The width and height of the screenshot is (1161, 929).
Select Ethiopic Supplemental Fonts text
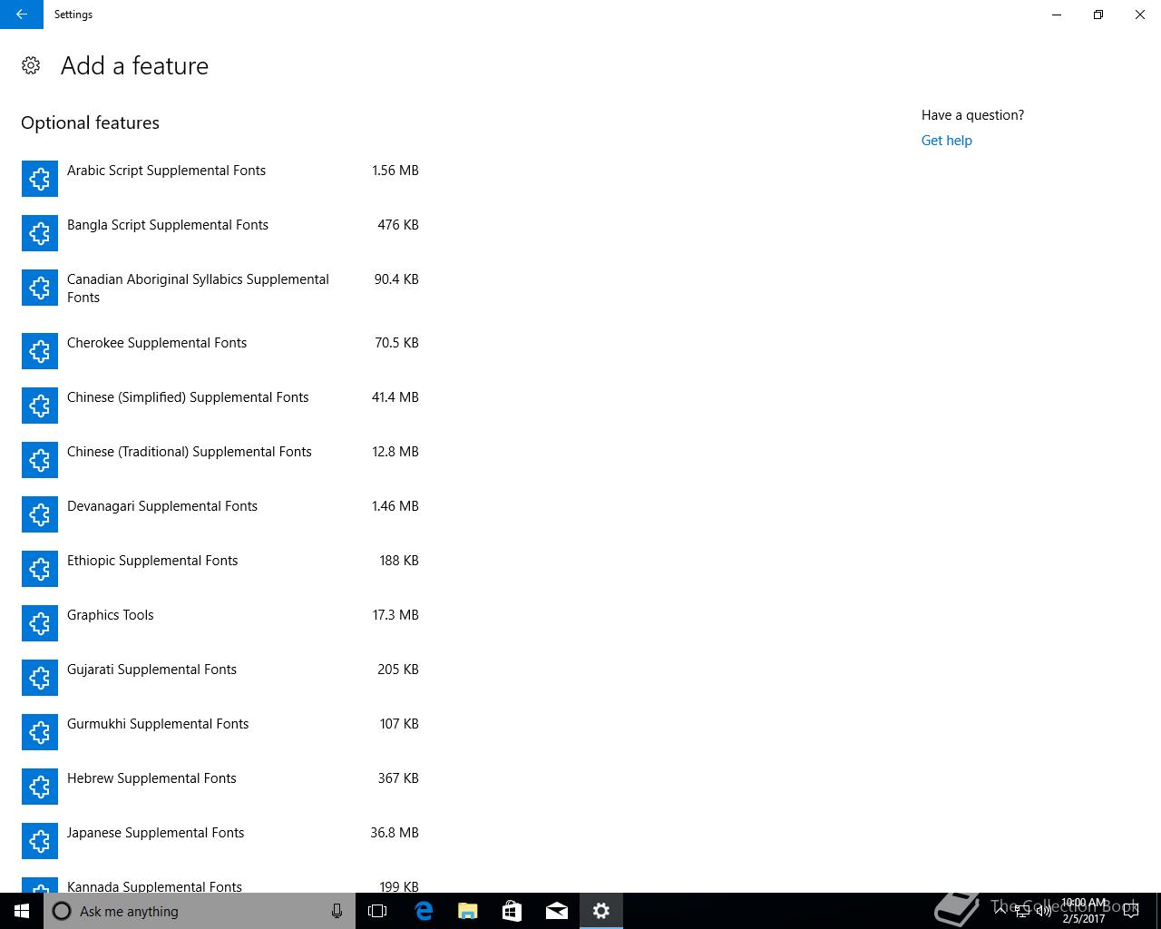[152, 561]
